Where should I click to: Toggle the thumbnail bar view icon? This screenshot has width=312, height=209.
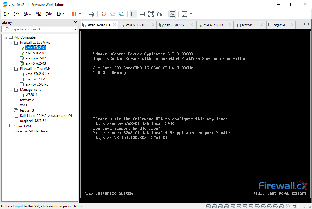(142, 14)
